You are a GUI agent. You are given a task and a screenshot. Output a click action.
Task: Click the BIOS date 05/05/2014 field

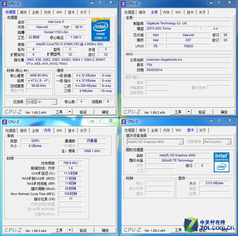[x=188, y=70]
